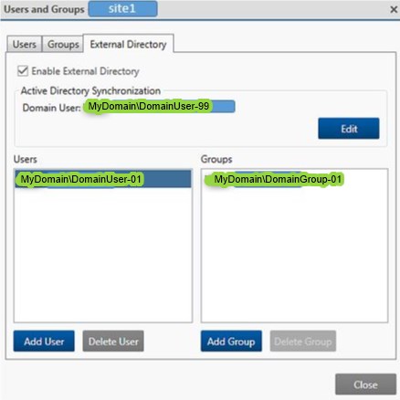This screenshot has height=400, width=400.
Task: Click the site1 label in title bar
Action: point(122,9)
